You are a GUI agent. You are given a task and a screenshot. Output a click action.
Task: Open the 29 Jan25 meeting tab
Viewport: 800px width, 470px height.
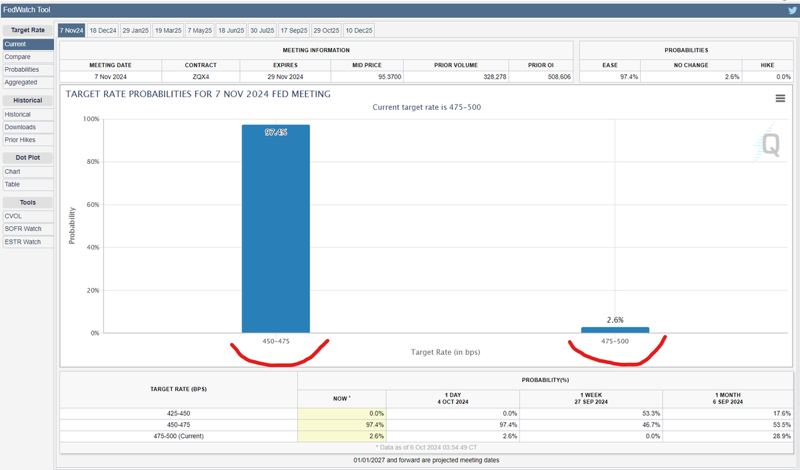pos(135,31)
